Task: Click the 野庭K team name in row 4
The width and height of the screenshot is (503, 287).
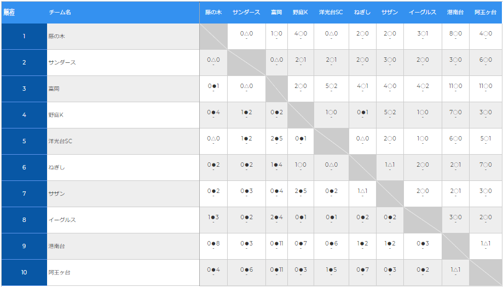Action: click(56, 115)
